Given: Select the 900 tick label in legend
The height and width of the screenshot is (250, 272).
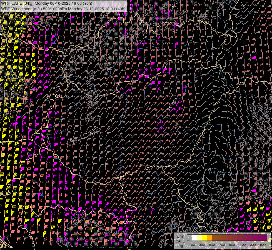Looking at the screenshot, I should (x=232, y=245).
